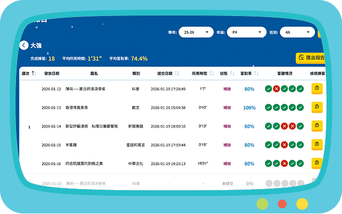Image resolution: width=342 pixels, height=214 pixels.
Task: Click the 童話和寓言 category cell
Action: [x=136, y=145]
